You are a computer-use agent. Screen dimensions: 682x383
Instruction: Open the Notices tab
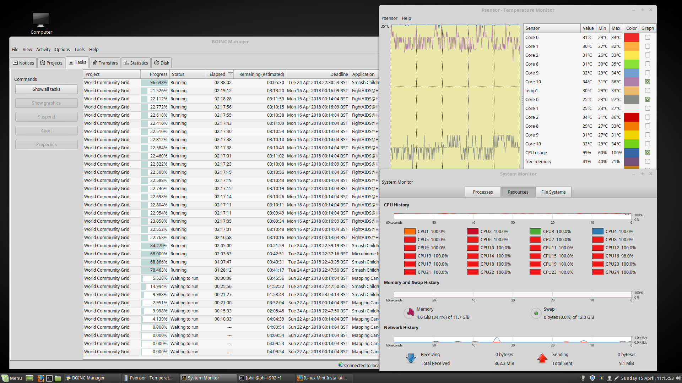coord(23,63)
